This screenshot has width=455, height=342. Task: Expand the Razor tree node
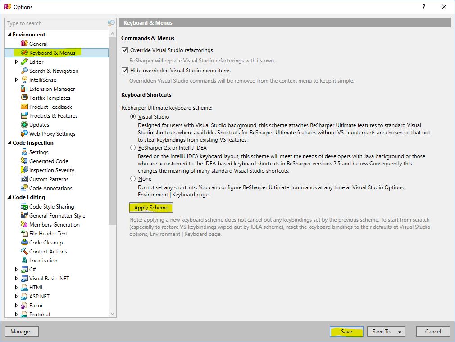coord(17,305)
